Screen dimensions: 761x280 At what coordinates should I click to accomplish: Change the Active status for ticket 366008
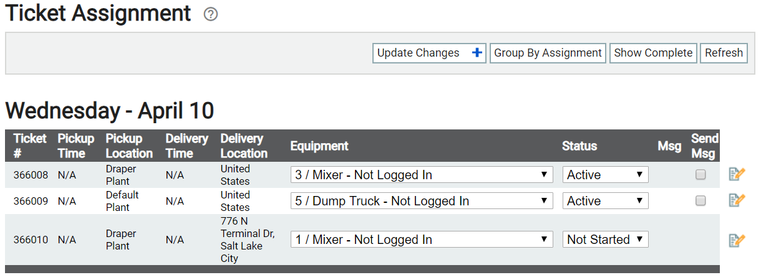coord(605,175)
